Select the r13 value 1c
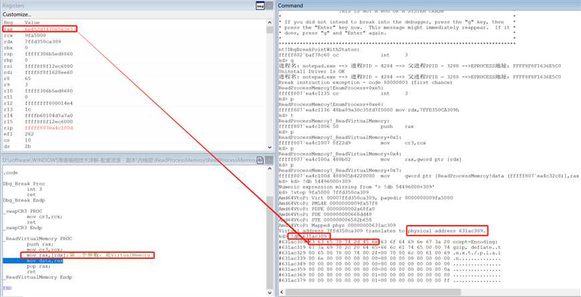This screenshot has width=581, height=297. pos(28,109)
